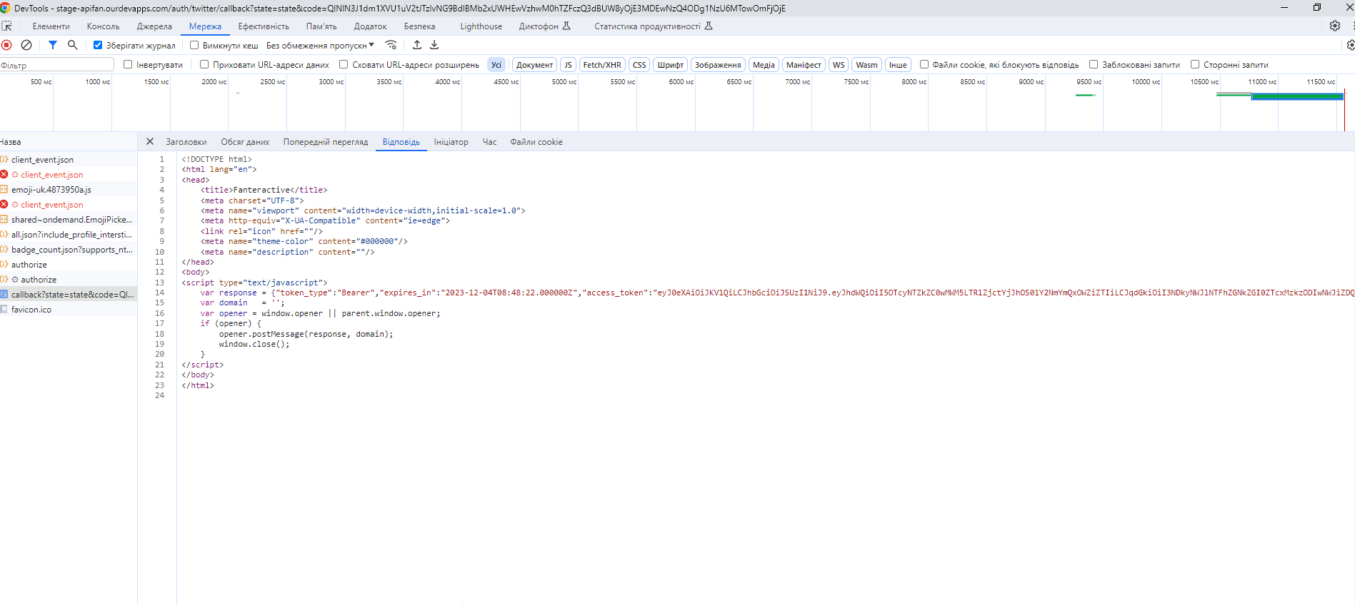
Task: Open Статистика продуктивності tab
Action: pos(653,26)
